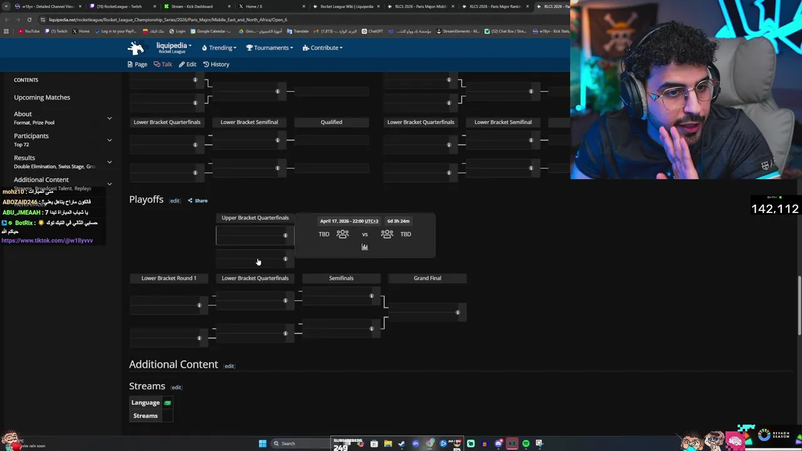Screen dimensions: 802x451
Task: Open the page History tab
Action: point(216,64)
